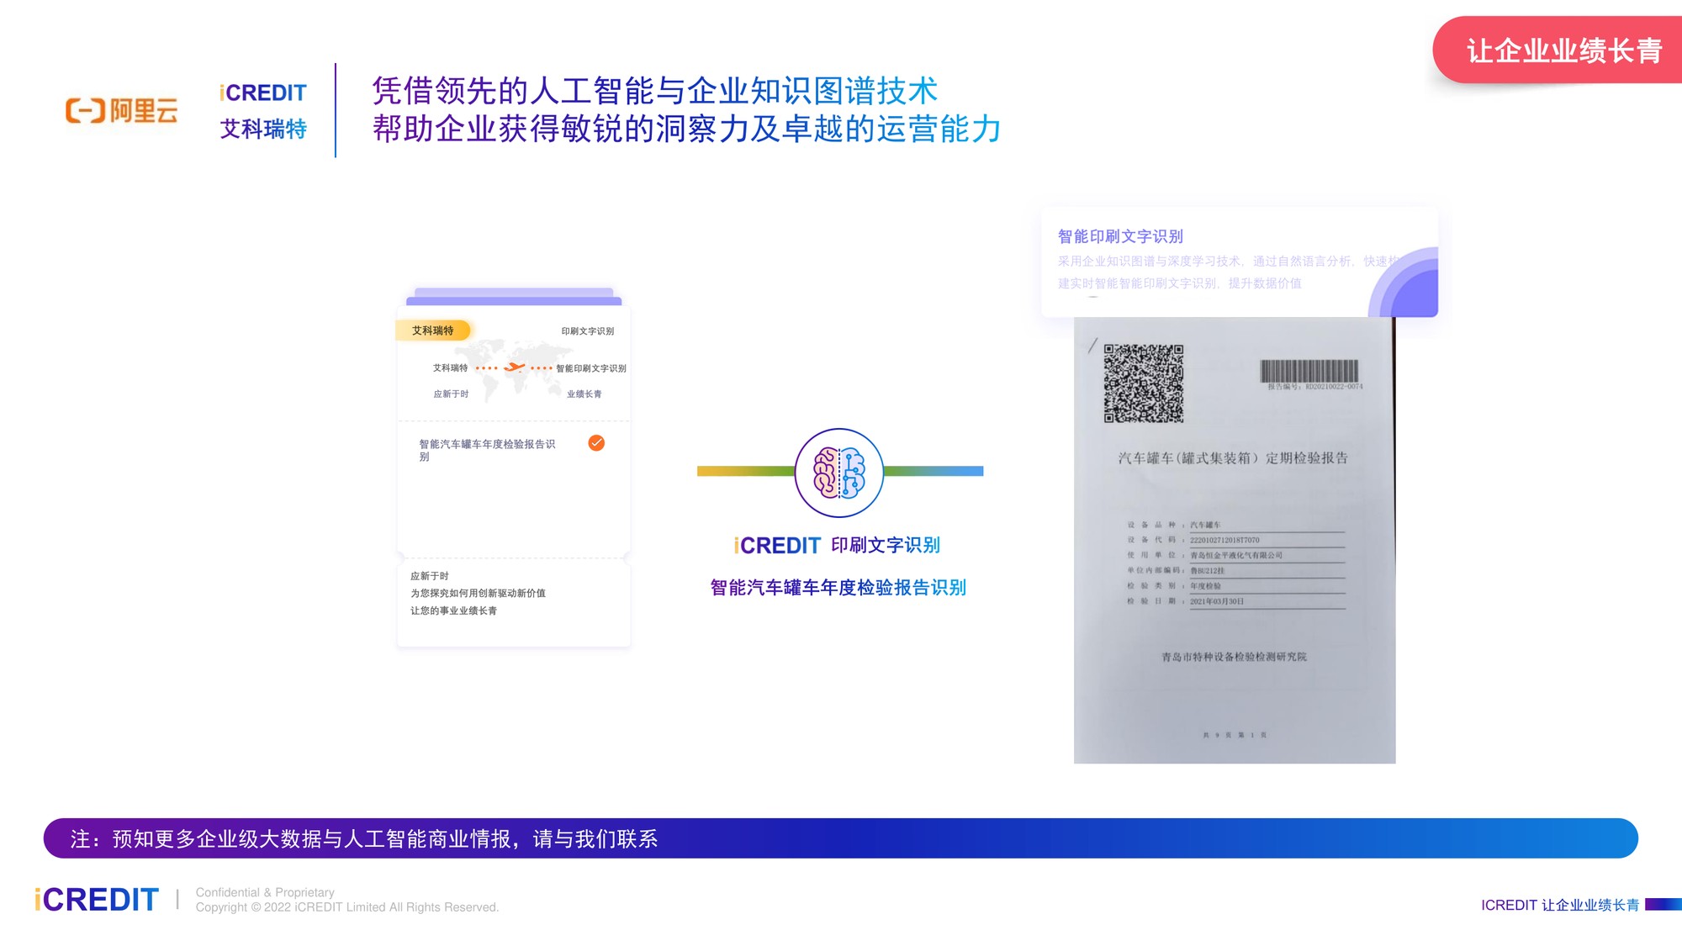
Task: Click the 智能印刷文字识别 card heading
Action: [x=1120, y=236]
